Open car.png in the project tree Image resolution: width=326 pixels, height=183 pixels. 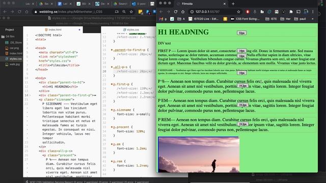[12, 48]
